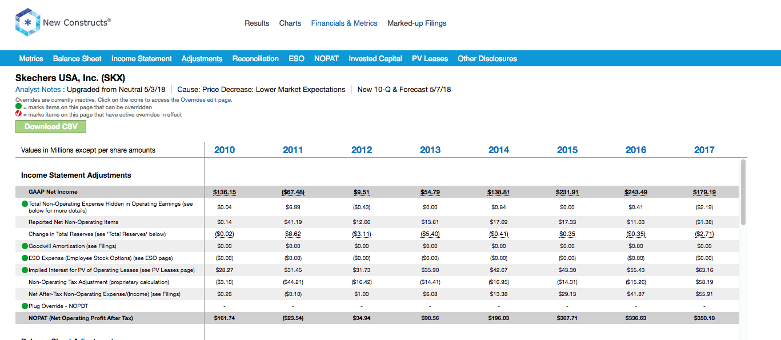Screen dimensions: 781x340
Task: Click the NOPAT (Net Operating Profit After Tax) row label
Action: point(81,318)
